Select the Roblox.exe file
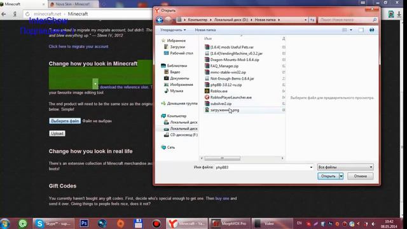Screen dimensions: 407x229 (x=219, y=91)
